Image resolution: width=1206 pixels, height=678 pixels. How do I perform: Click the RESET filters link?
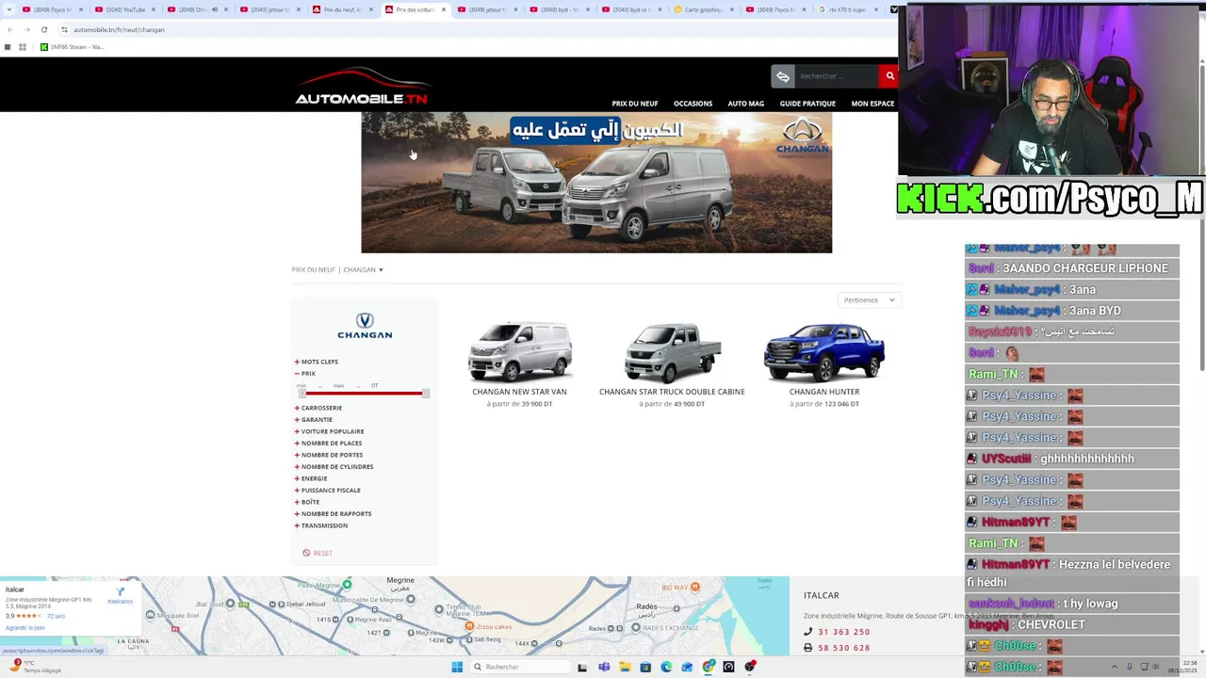point(322,554)
